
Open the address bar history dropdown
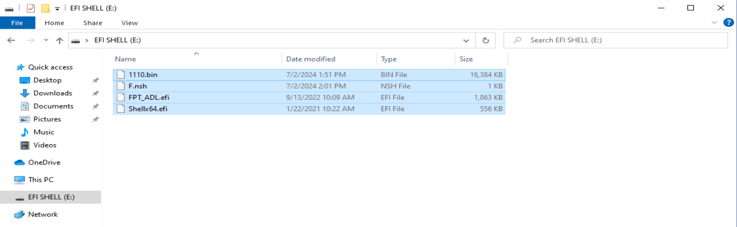466,40
